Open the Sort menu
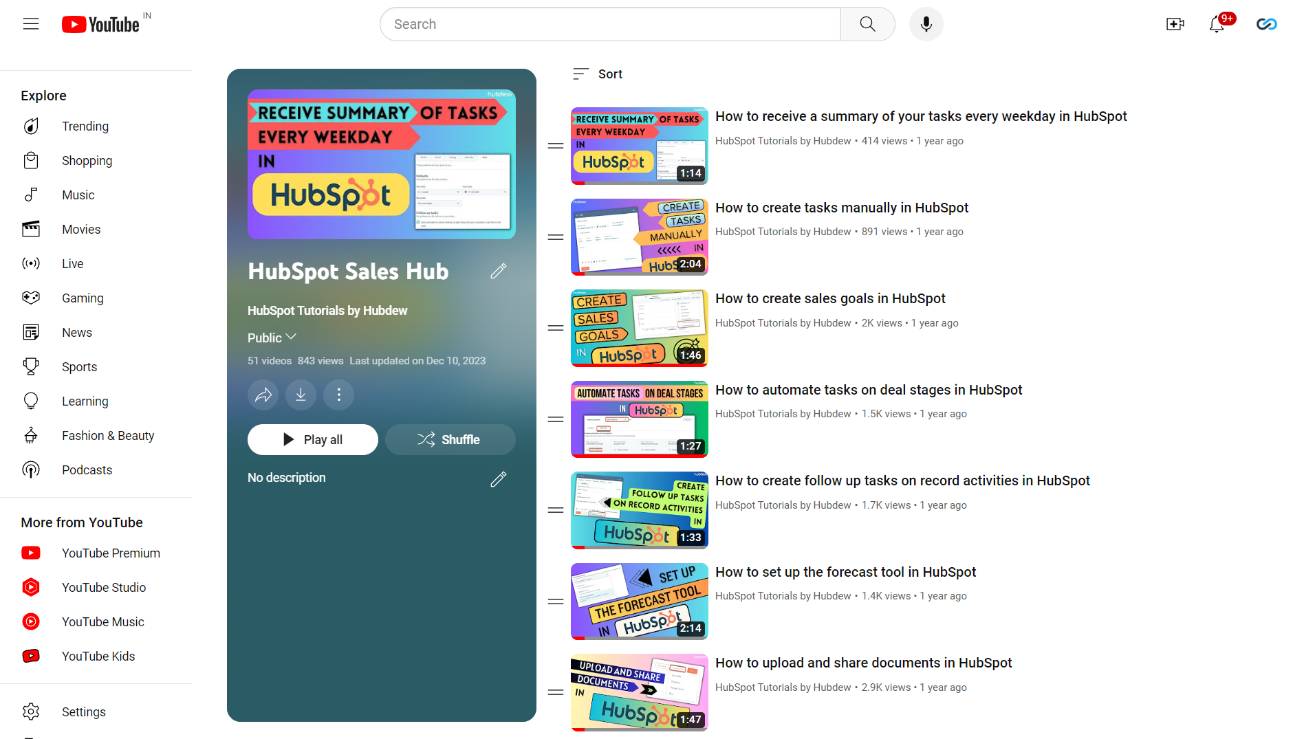 [597, 74]
